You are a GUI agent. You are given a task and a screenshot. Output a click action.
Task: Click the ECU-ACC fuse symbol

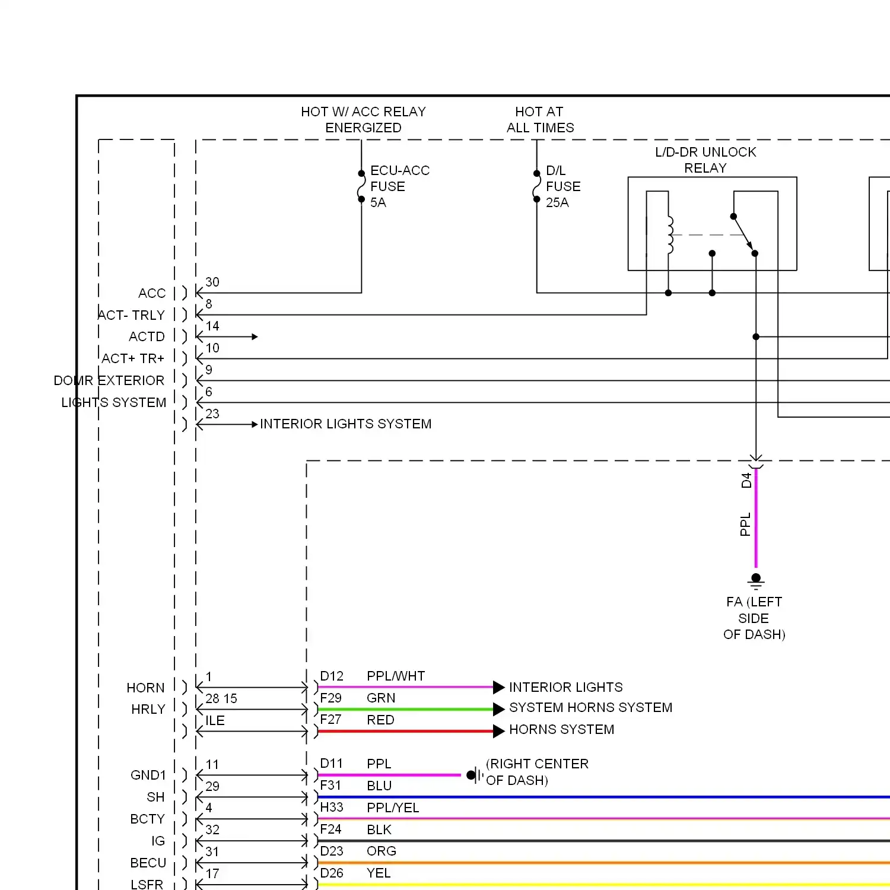tap(361, 187)
